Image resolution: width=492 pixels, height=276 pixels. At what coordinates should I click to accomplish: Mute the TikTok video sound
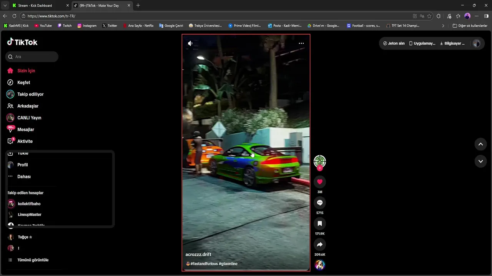click(190, 43)
